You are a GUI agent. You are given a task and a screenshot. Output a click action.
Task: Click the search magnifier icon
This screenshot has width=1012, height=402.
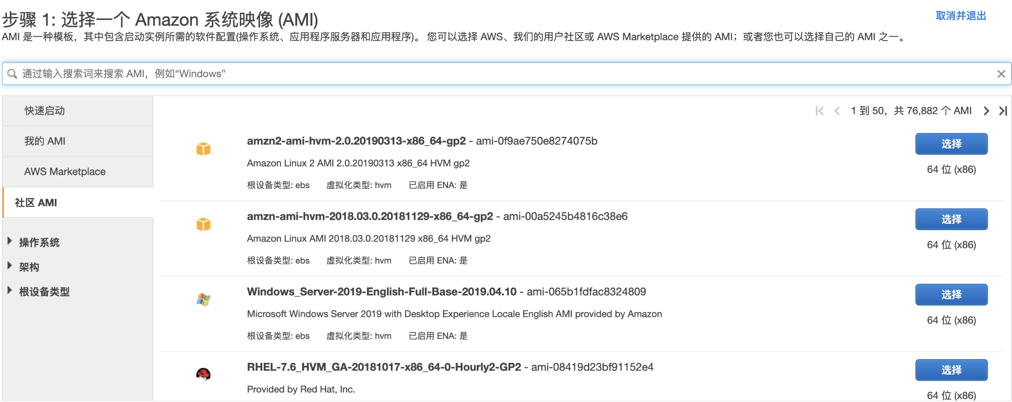point(12,74)
